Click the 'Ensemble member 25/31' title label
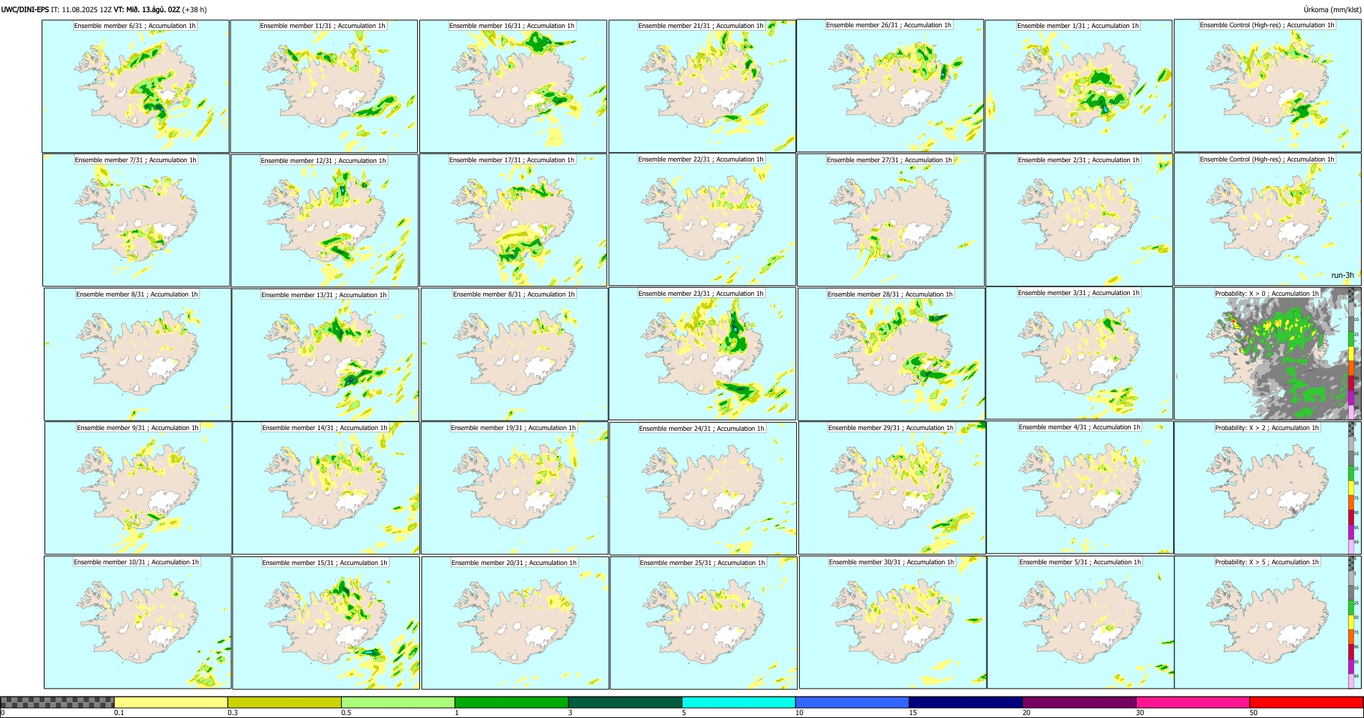1364x718 pixels. (x=702, y=563)
